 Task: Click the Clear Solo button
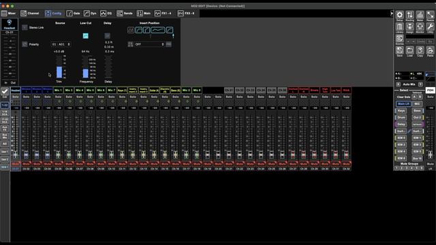coord(403,97)
